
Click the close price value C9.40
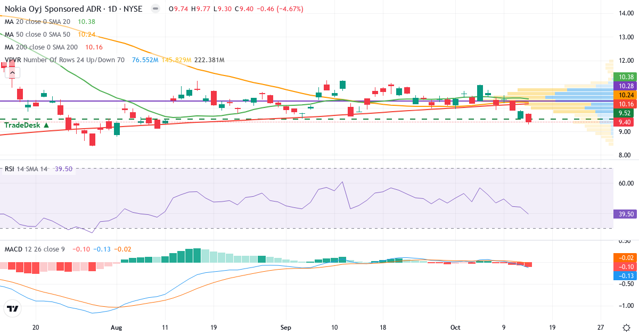tap(243, 9)
